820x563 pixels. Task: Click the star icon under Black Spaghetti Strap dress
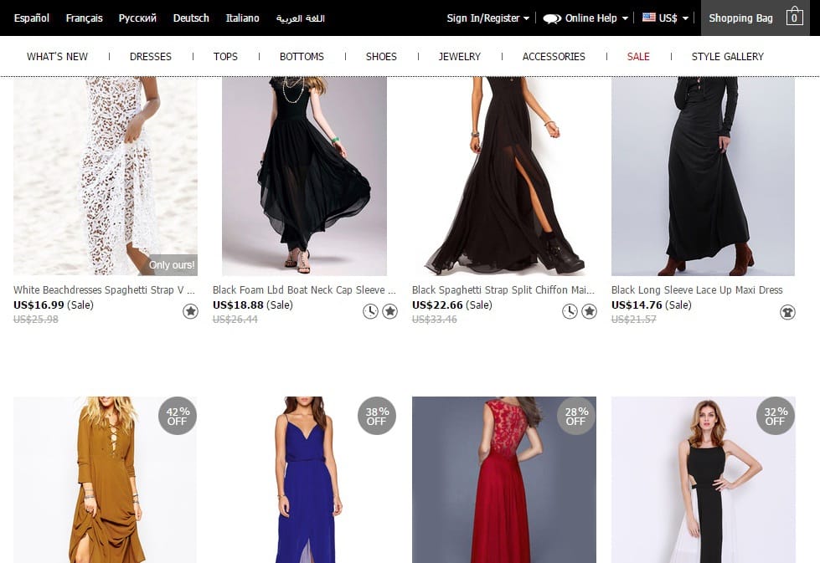[x=589, y=311]
